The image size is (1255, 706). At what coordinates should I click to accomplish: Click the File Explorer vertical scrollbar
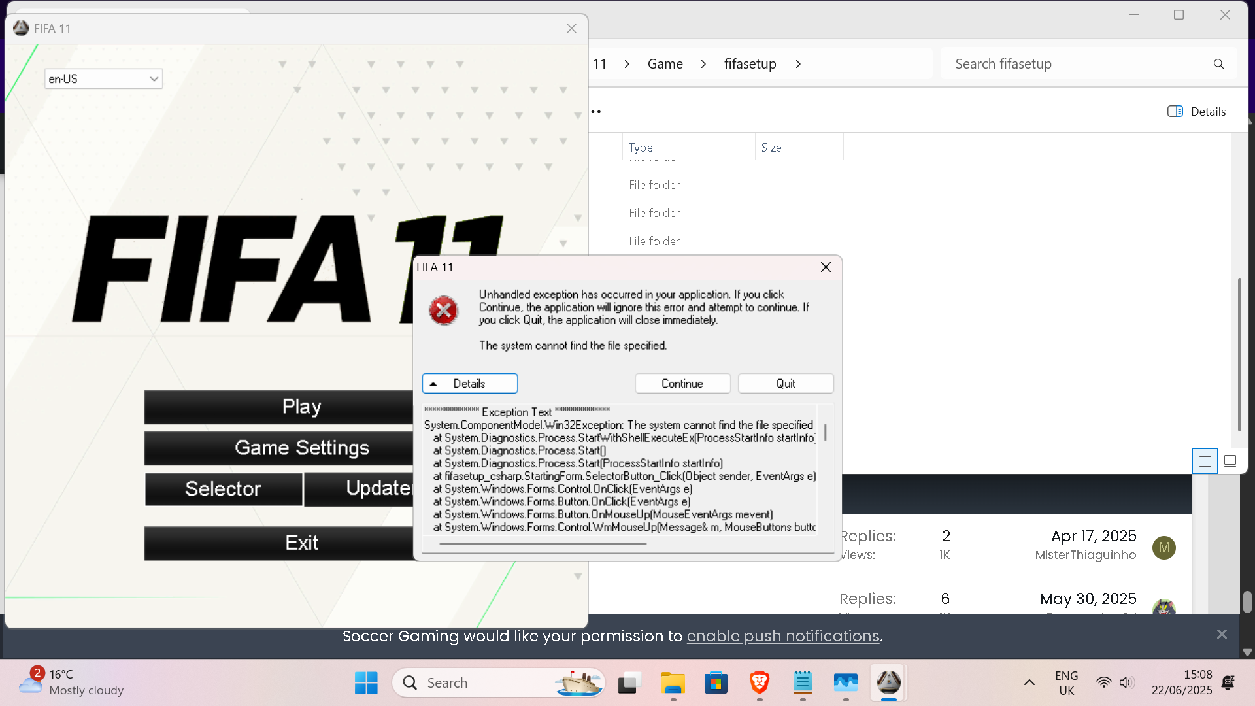click(1239, 354)
